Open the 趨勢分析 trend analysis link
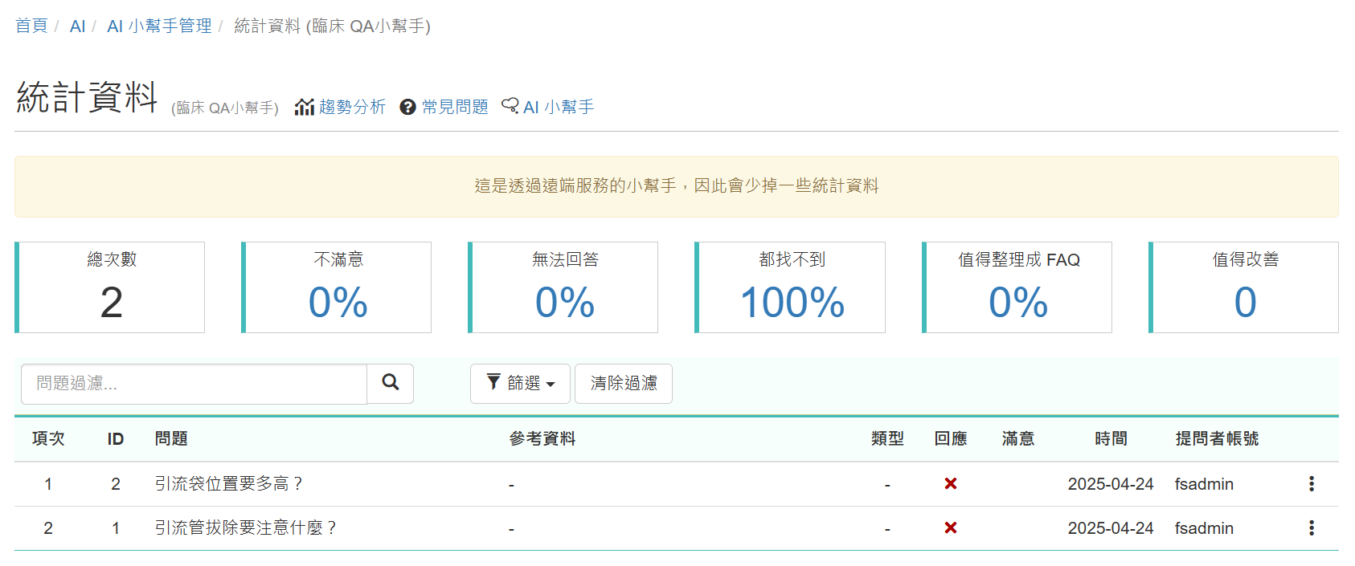 tap(341, 107)
